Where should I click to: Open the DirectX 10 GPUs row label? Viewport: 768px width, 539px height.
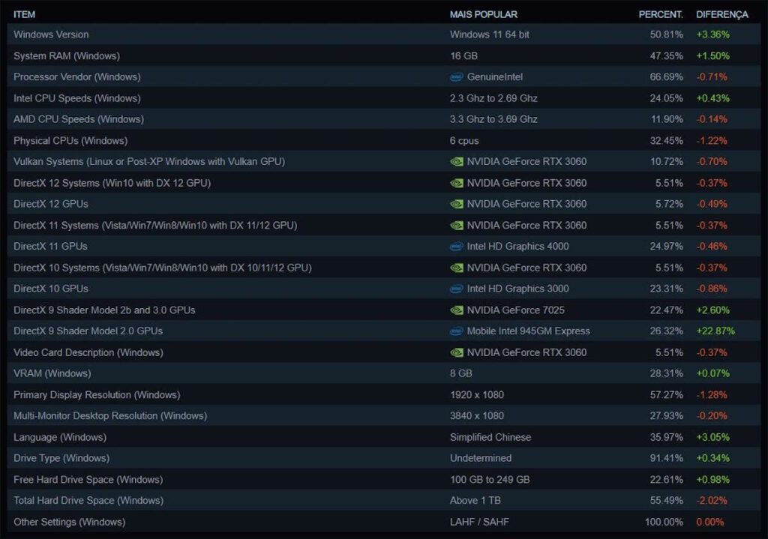pos(51,289)
